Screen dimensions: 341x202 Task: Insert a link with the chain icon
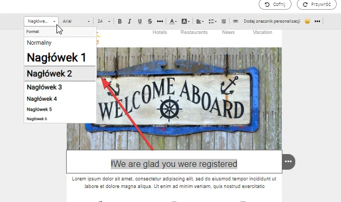(x=236, y=21)
